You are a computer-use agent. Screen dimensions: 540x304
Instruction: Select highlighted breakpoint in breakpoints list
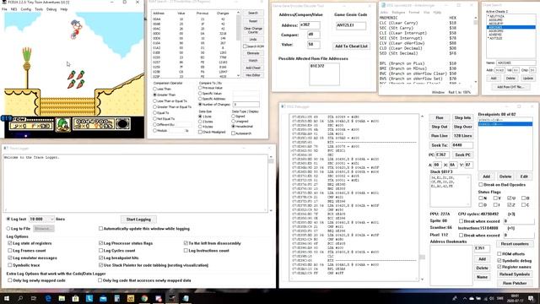tap(505, 124)
